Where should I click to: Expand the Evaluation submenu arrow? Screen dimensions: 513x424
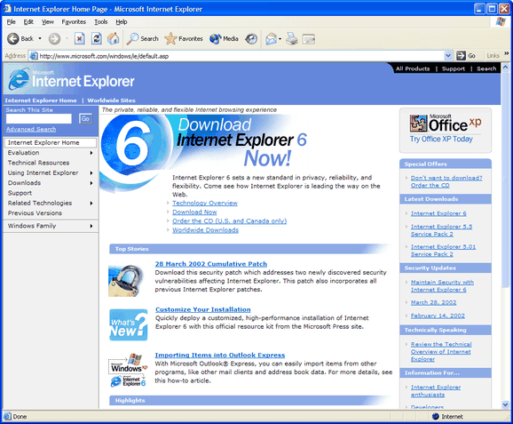click(x=91, y=153)
